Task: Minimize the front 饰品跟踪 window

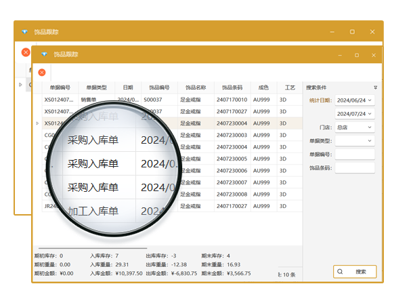Action: (332, 54)
